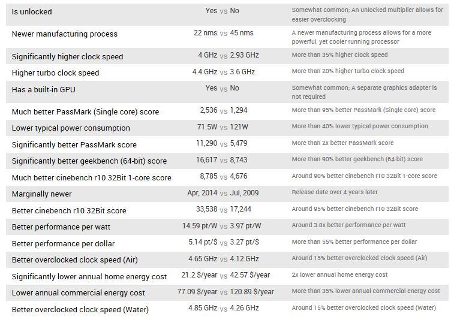Select the "Newer manufacturing process" label
This screenshot has width=463, height=329.
pyautogui.click(x=65, y=34)
